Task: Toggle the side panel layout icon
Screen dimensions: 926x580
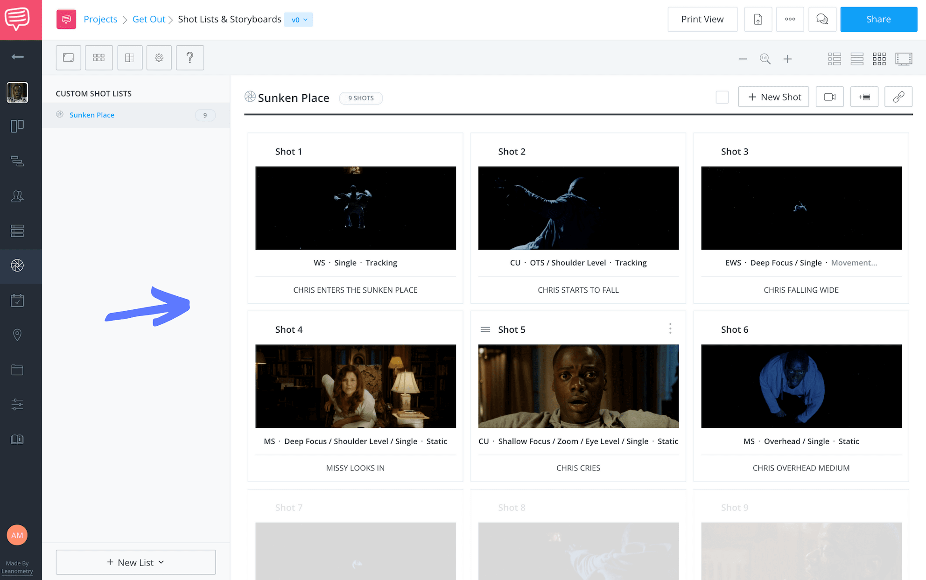Action: [130, 58]
